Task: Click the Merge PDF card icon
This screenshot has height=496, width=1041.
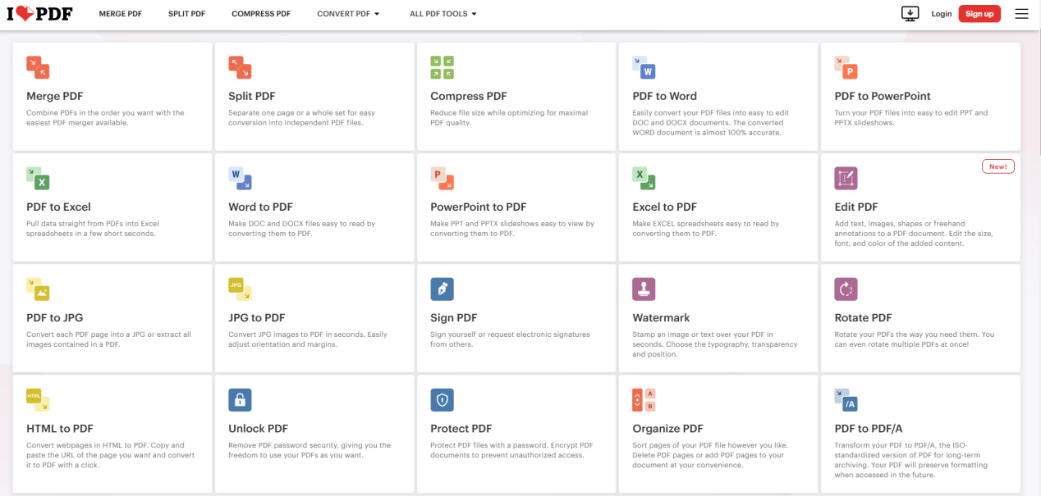Action: click(38, 67)
